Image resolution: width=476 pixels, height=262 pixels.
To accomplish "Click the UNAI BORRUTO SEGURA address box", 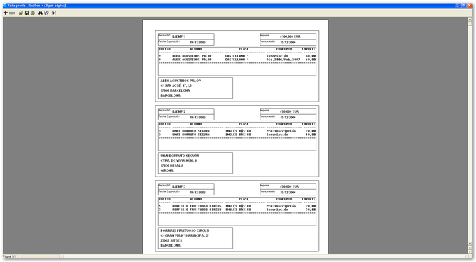I will coord(195,163).
